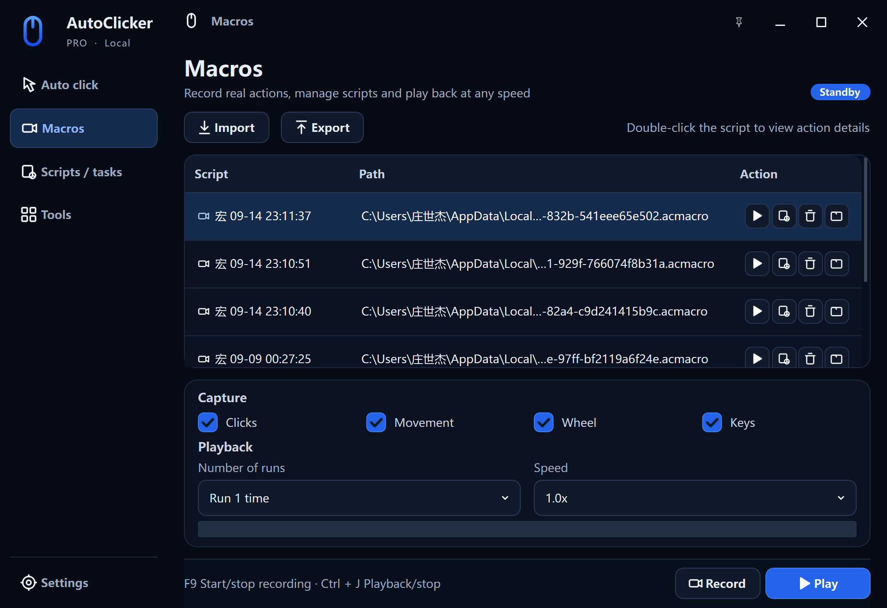Image resolution: width=887 pixels, height=608 pixels.
Task: Click path ending 929f-766074f8b31a.acmacro
Action: click(x=538, y=264)
